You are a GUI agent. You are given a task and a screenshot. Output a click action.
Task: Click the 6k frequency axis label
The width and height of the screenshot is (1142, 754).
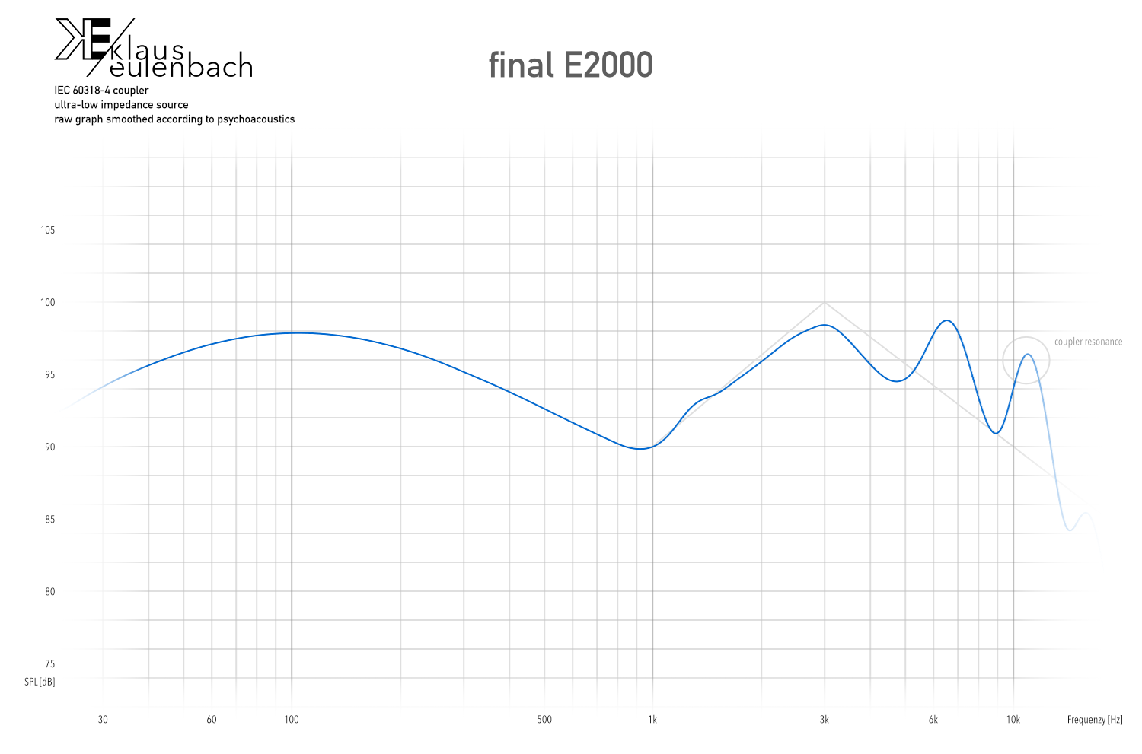tap(933, 720)
